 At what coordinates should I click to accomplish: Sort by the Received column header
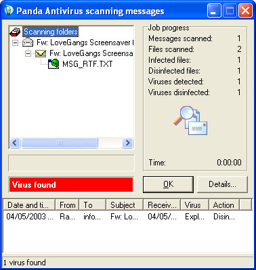point(162,205)
